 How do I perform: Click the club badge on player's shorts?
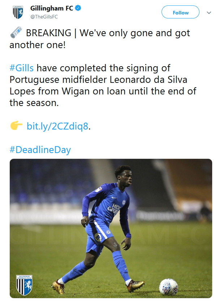97,237
